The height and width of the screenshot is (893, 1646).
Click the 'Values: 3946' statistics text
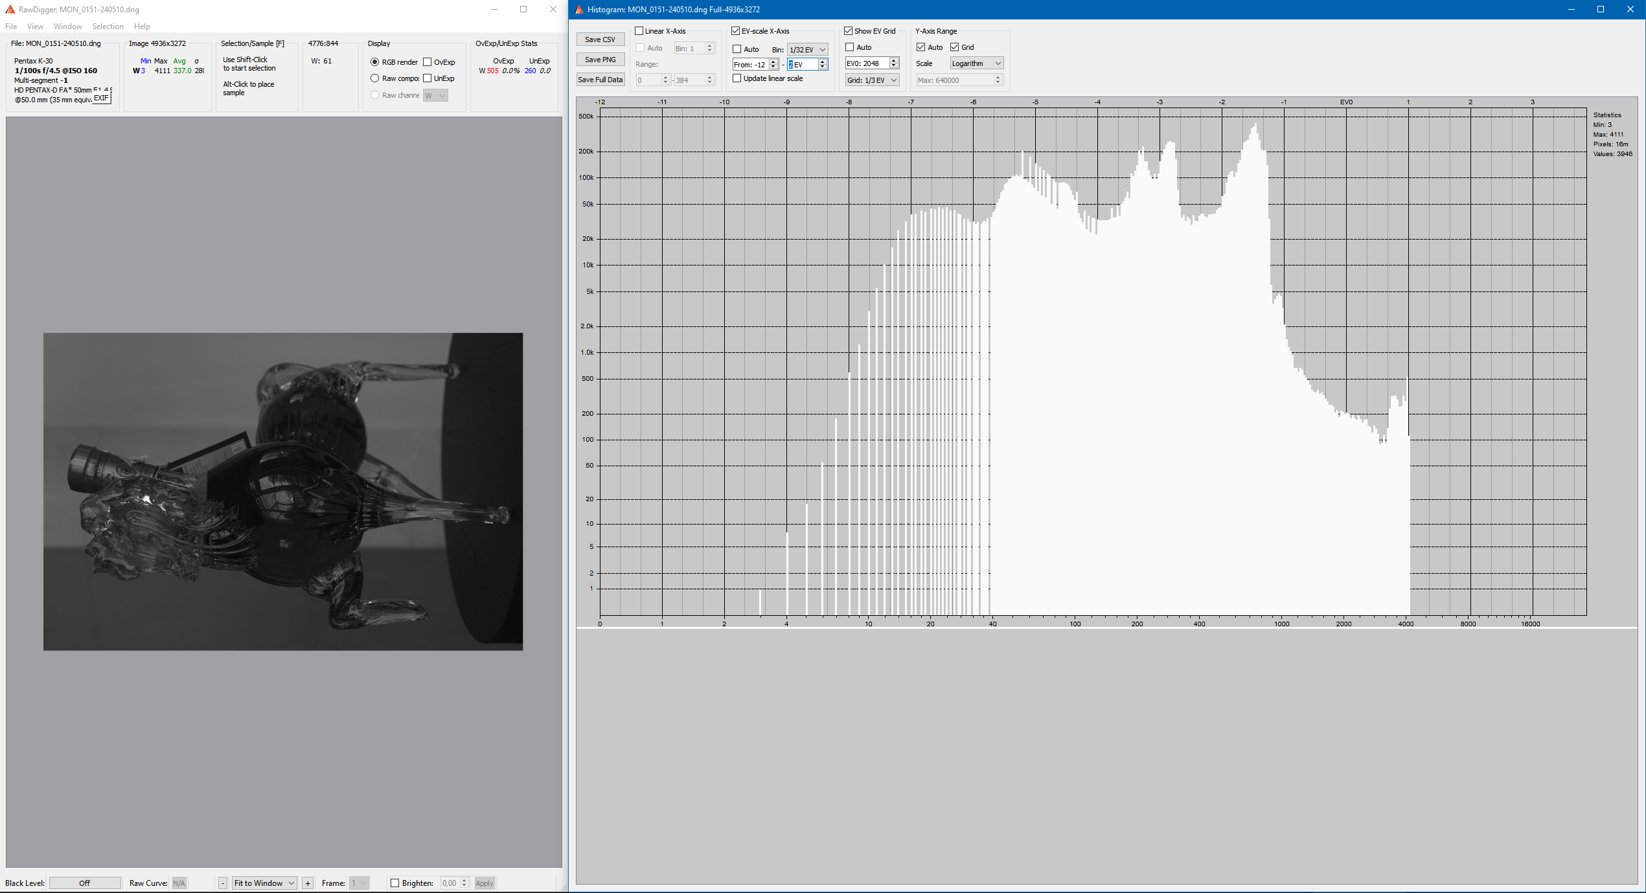(x=1613, y=154)
